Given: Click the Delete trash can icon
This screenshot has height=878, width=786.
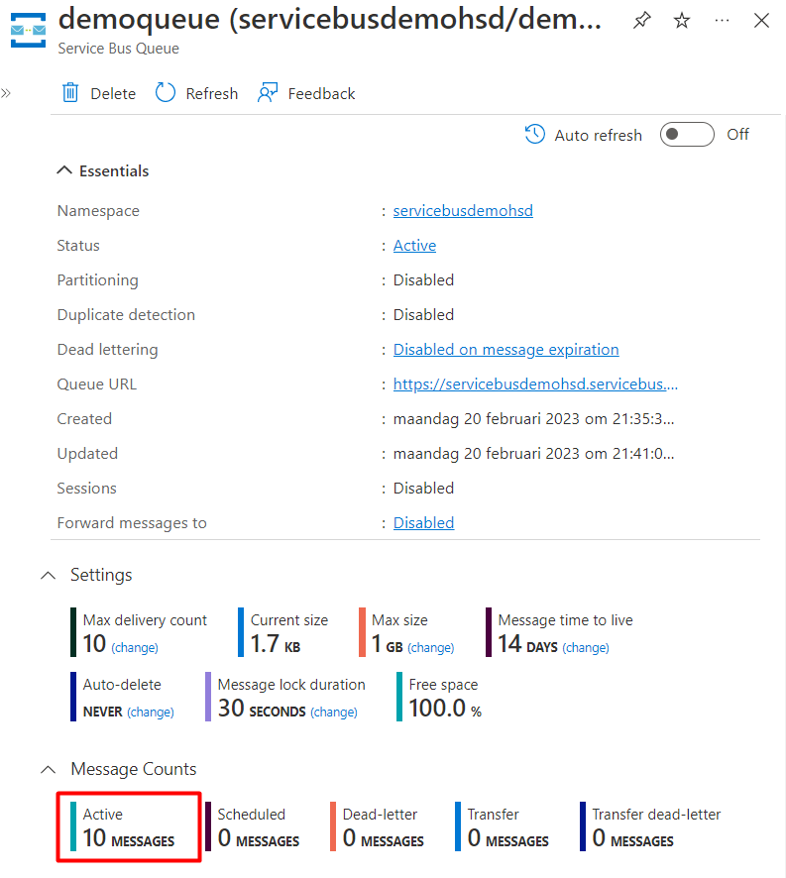Looking at the screenshot, I should tap(70, 92).
